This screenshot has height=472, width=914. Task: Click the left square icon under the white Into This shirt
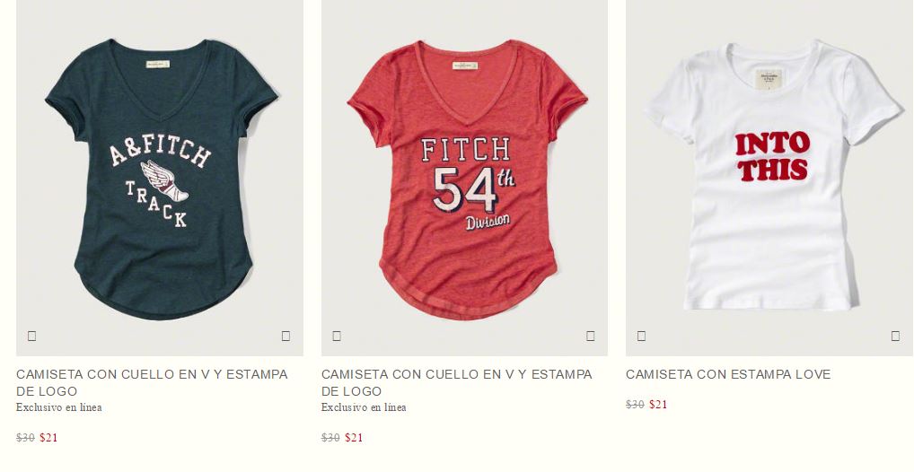pyautogui.click(x=641, y=336)
